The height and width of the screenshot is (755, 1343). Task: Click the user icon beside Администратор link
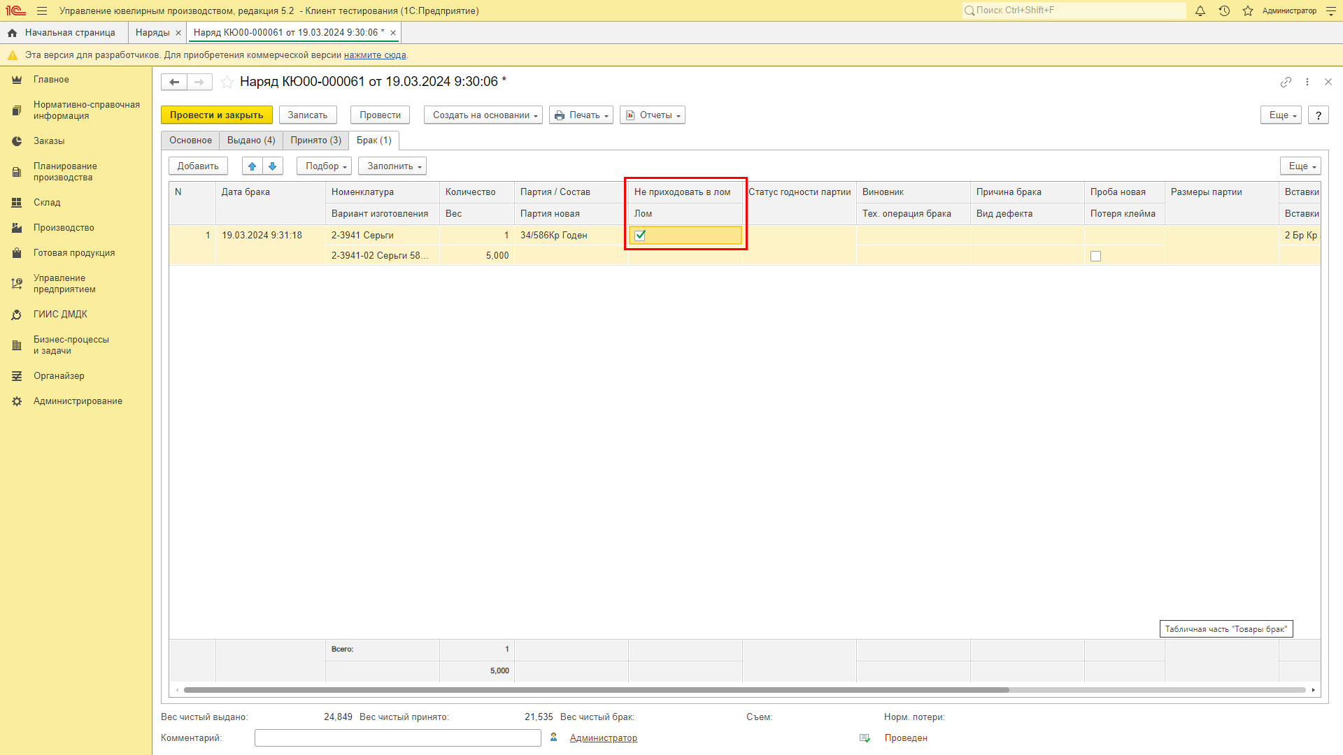(x=554, y=738)
